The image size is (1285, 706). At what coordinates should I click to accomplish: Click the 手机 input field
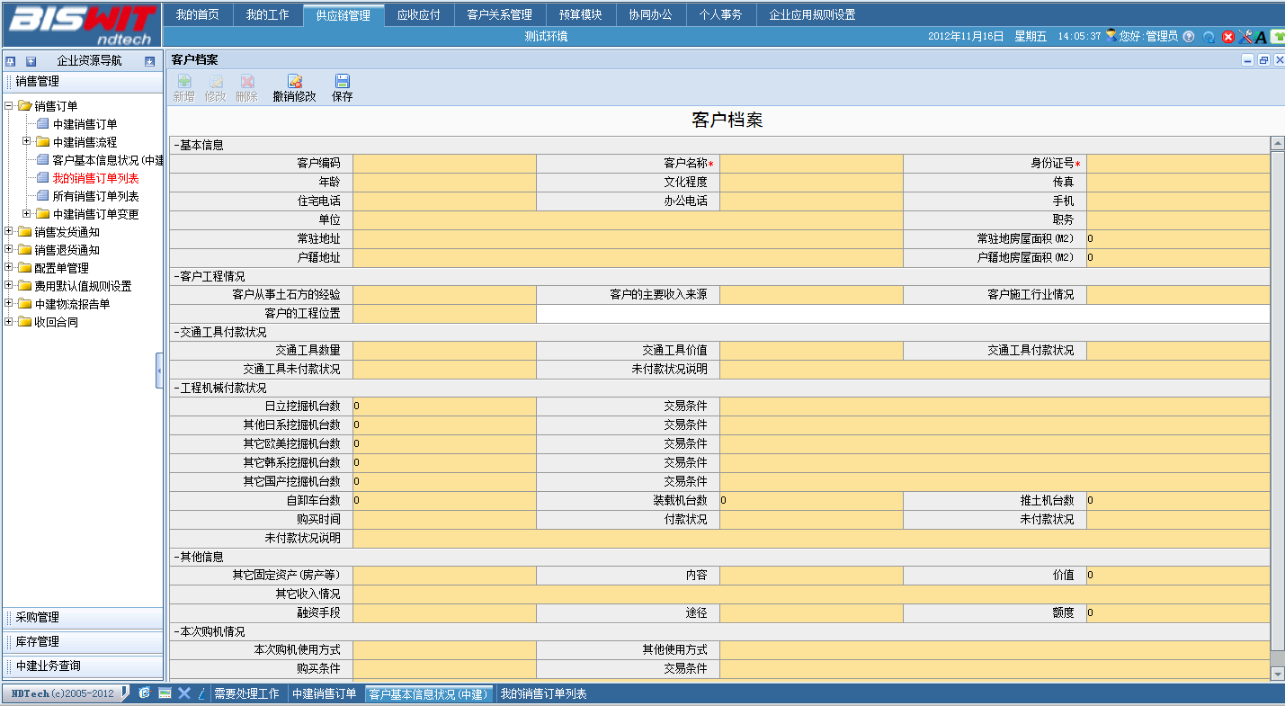point(1178,201)
